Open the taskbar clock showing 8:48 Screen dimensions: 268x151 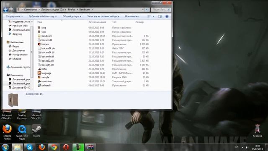click(x=258, y=147)
